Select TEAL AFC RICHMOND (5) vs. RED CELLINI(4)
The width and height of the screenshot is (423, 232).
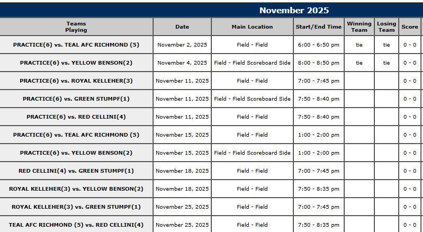pos(76,225)
